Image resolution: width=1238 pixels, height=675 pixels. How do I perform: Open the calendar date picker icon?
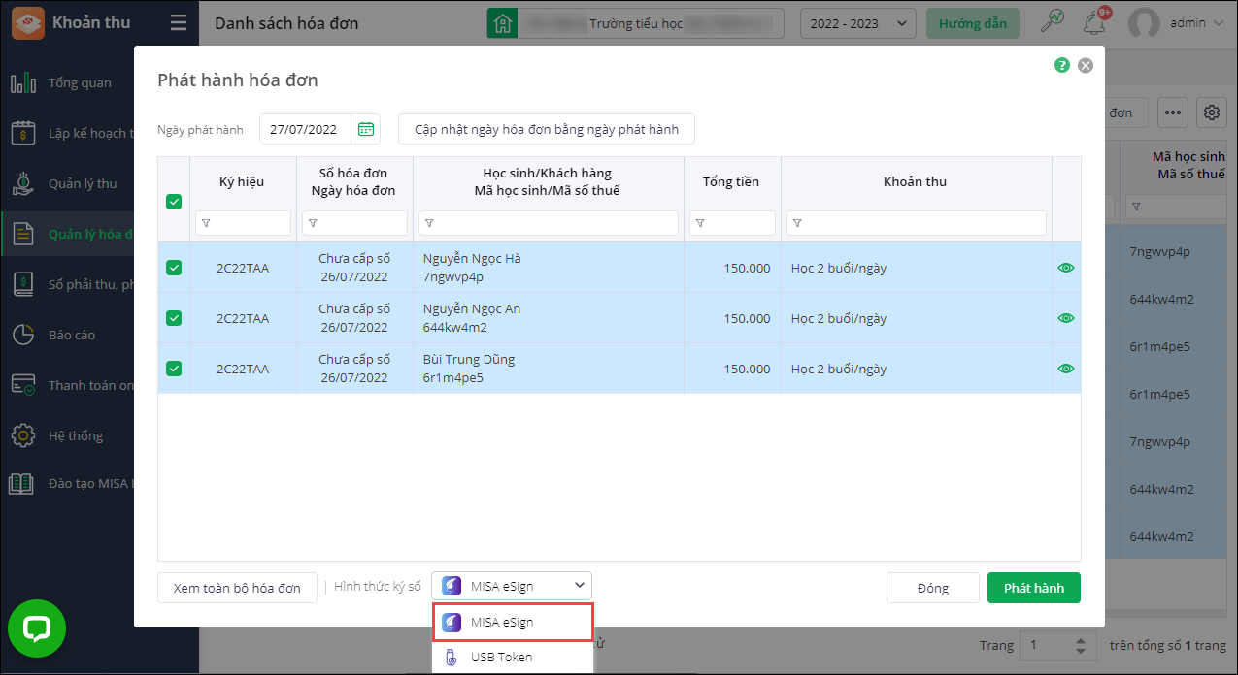click(366, 129)
